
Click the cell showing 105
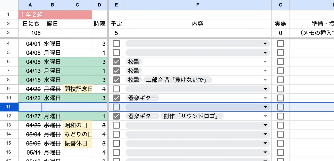[x=30, y=33]
